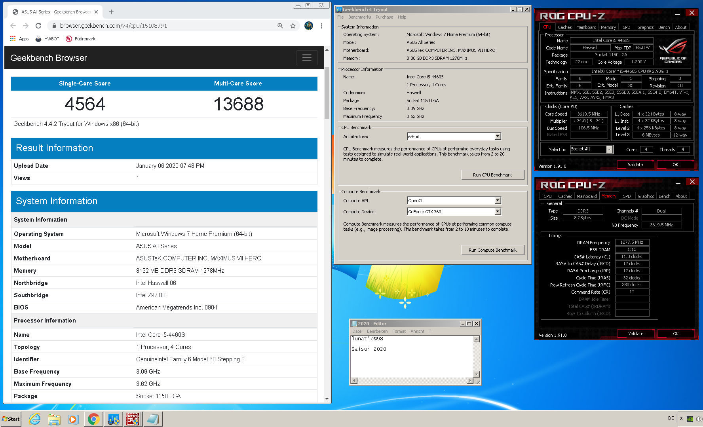This screenshot has height=427, width=703.
Task: Click Validate in upper CPU-Z window
Action: point(635,165)
